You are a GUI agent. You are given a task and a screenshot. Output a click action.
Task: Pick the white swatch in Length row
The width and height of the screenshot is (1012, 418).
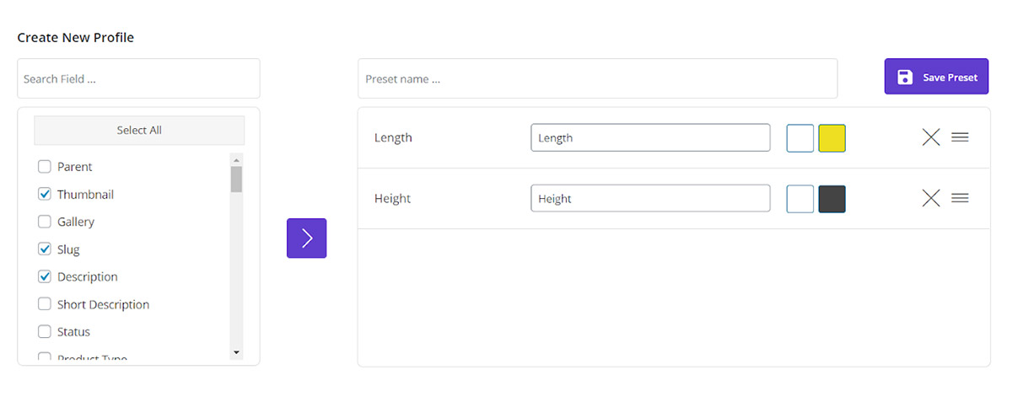pyautogui.click(x=800, y=138)
